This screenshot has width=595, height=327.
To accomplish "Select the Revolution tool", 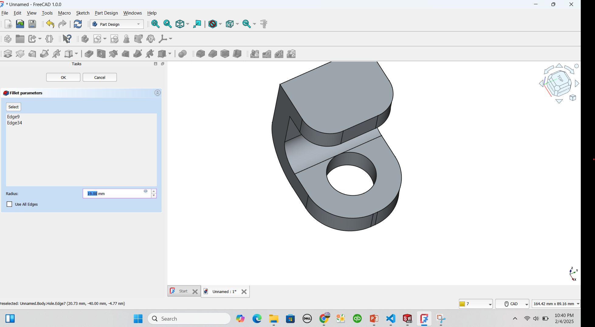I will point(20,54).
